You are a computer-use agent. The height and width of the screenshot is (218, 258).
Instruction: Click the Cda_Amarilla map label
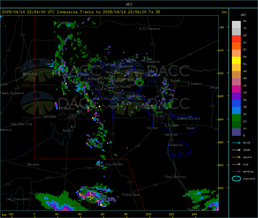coord(21,124)
